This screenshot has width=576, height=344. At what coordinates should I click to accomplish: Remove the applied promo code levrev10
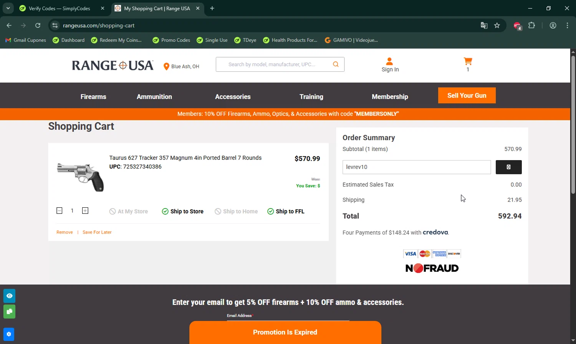[508, 167]
